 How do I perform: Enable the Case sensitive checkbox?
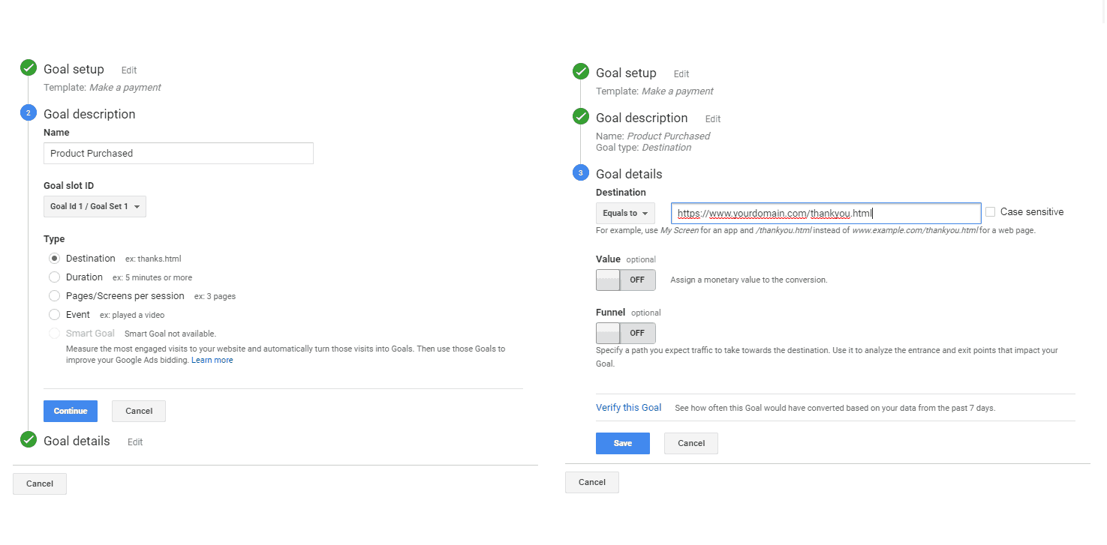[990, 212]
